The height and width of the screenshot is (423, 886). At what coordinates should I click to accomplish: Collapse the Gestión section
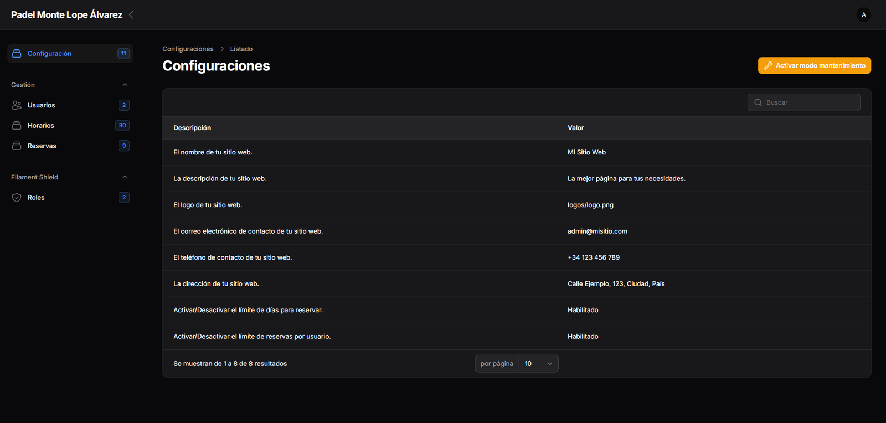(125, 85)
